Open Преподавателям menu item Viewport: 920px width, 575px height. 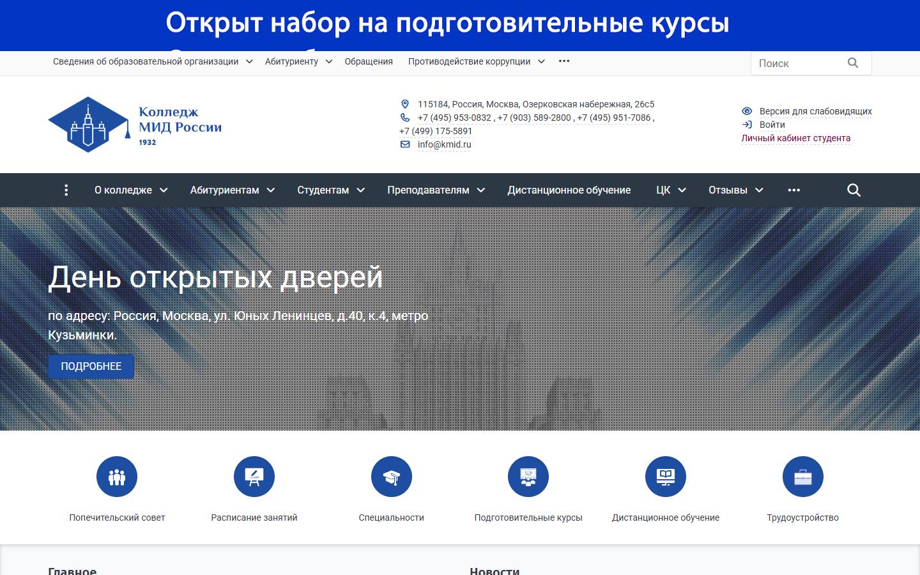point(428,190)
